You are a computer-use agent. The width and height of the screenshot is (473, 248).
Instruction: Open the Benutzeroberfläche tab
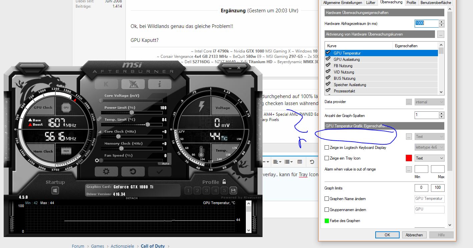click(436, 3)
